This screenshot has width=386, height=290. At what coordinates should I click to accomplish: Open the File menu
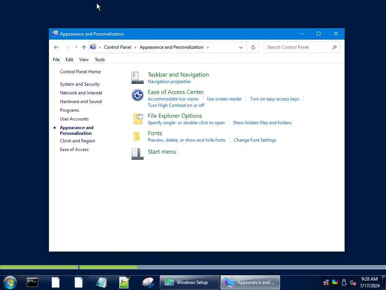56,59
